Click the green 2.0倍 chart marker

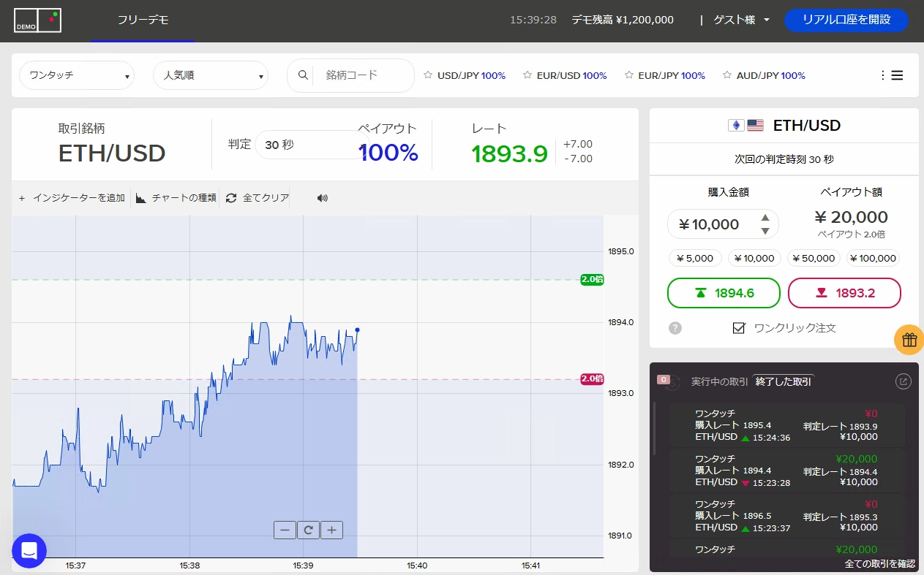pyautogui.click(x=592, y=279)
